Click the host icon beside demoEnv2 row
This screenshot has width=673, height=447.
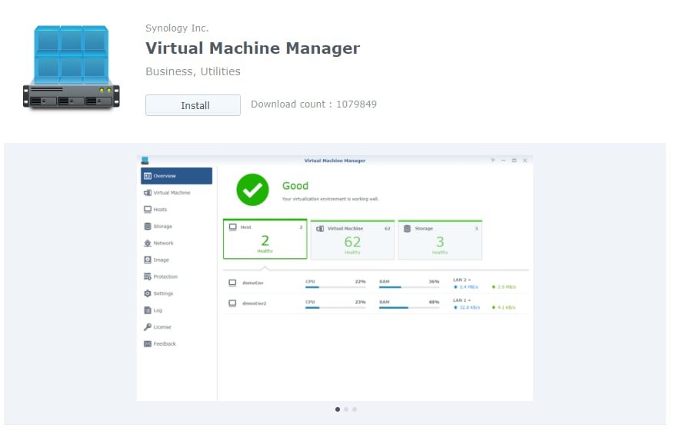tap(232, 303)
